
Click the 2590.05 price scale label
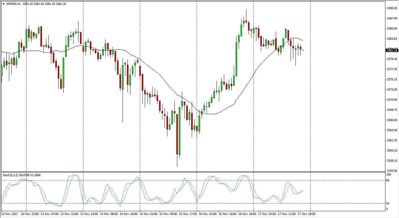click(x=392, y=8)
